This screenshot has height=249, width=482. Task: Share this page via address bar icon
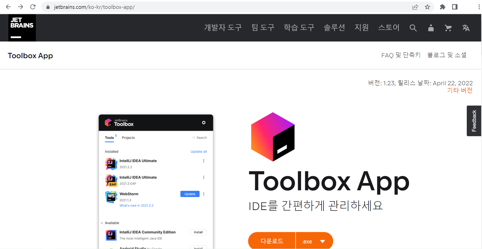click(415, 7)
